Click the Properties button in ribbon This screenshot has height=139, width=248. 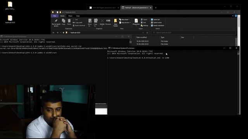[x=136, y=22]
